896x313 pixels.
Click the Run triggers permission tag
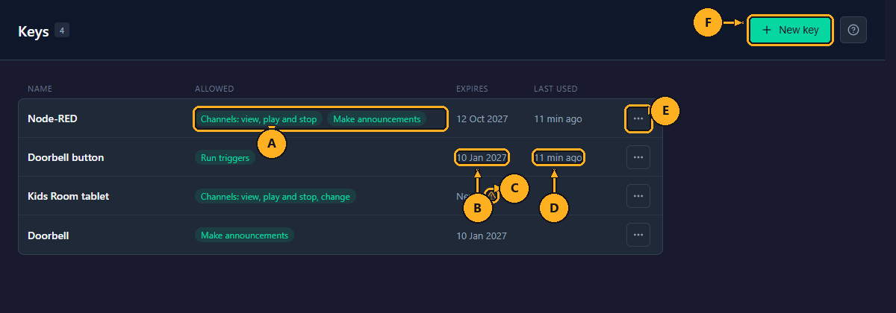point(225,158)
